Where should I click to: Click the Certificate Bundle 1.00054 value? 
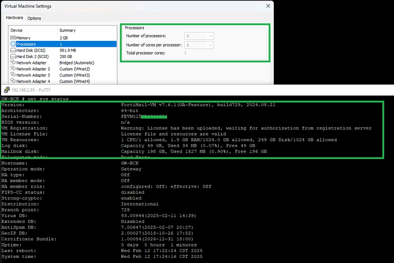pyautogui.click(x=157, y=239)
